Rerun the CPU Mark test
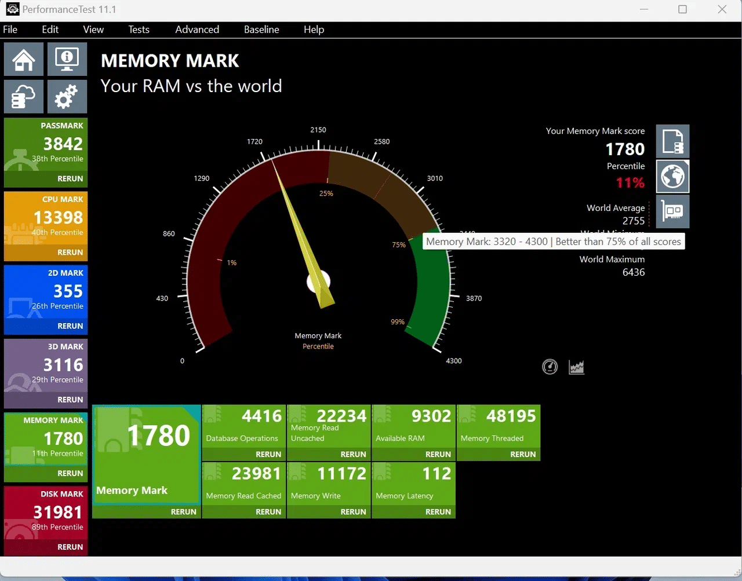The image size is (742, 581). [70, 253]
